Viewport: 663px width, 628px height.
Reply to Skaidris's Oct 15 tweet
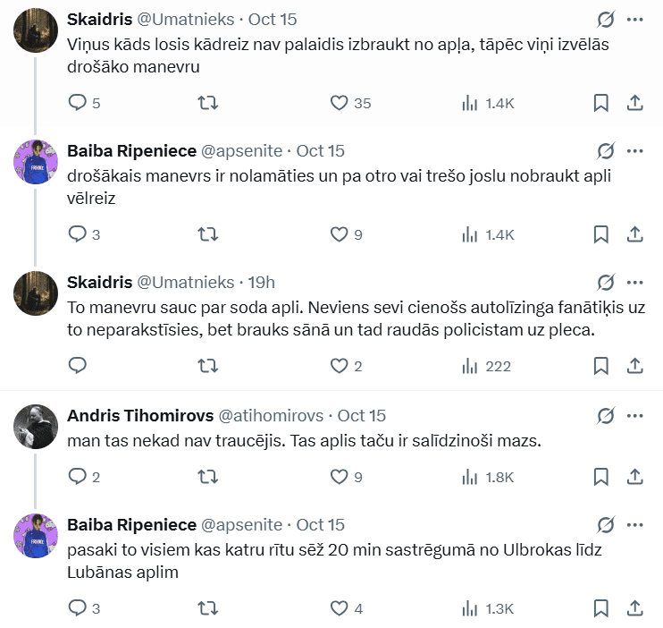(78, 103)
